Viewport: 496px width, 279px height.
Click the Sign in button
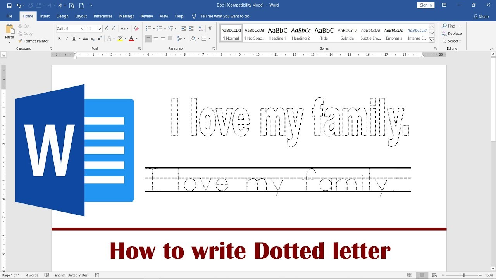[426, 5]
